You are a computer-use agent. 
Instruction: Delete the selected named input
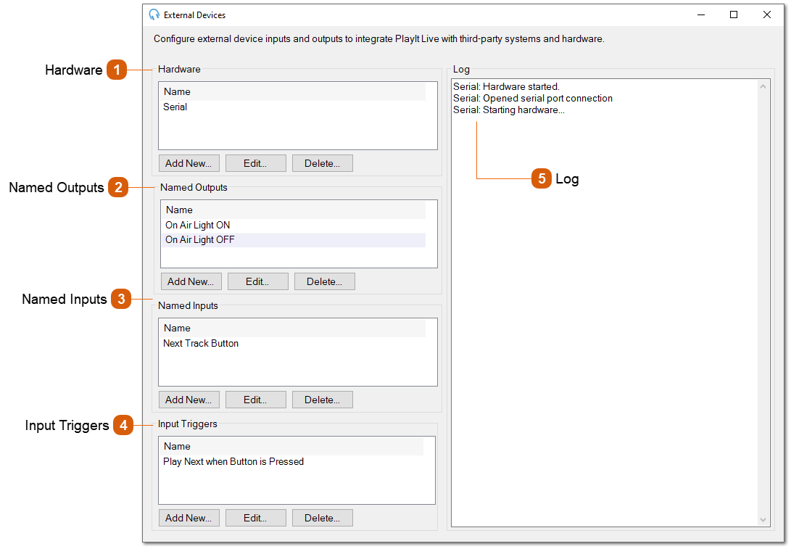coord(322,400)
